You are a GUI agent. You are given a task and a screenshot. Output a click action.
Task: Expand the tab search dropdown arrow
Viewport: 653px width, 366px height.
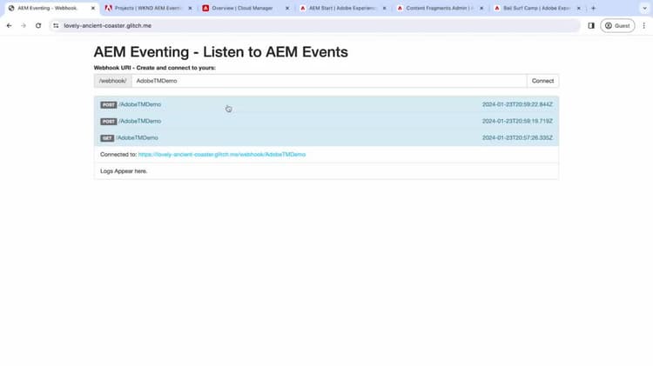pos(644,9)
